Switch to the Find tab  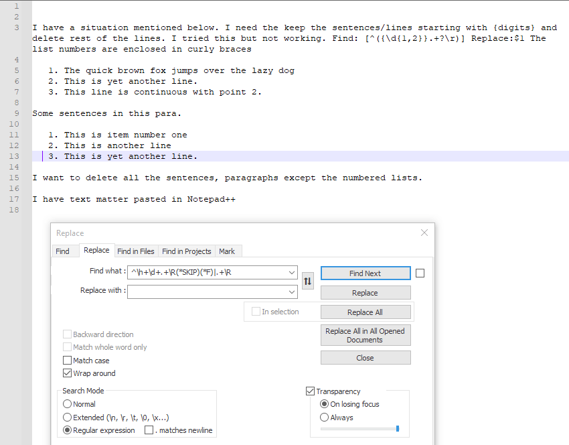pos(64,251)
